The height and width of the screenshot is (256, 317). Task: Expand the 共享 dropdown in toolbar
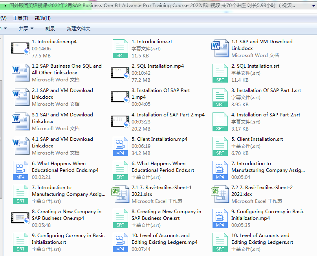coord(26,29)
